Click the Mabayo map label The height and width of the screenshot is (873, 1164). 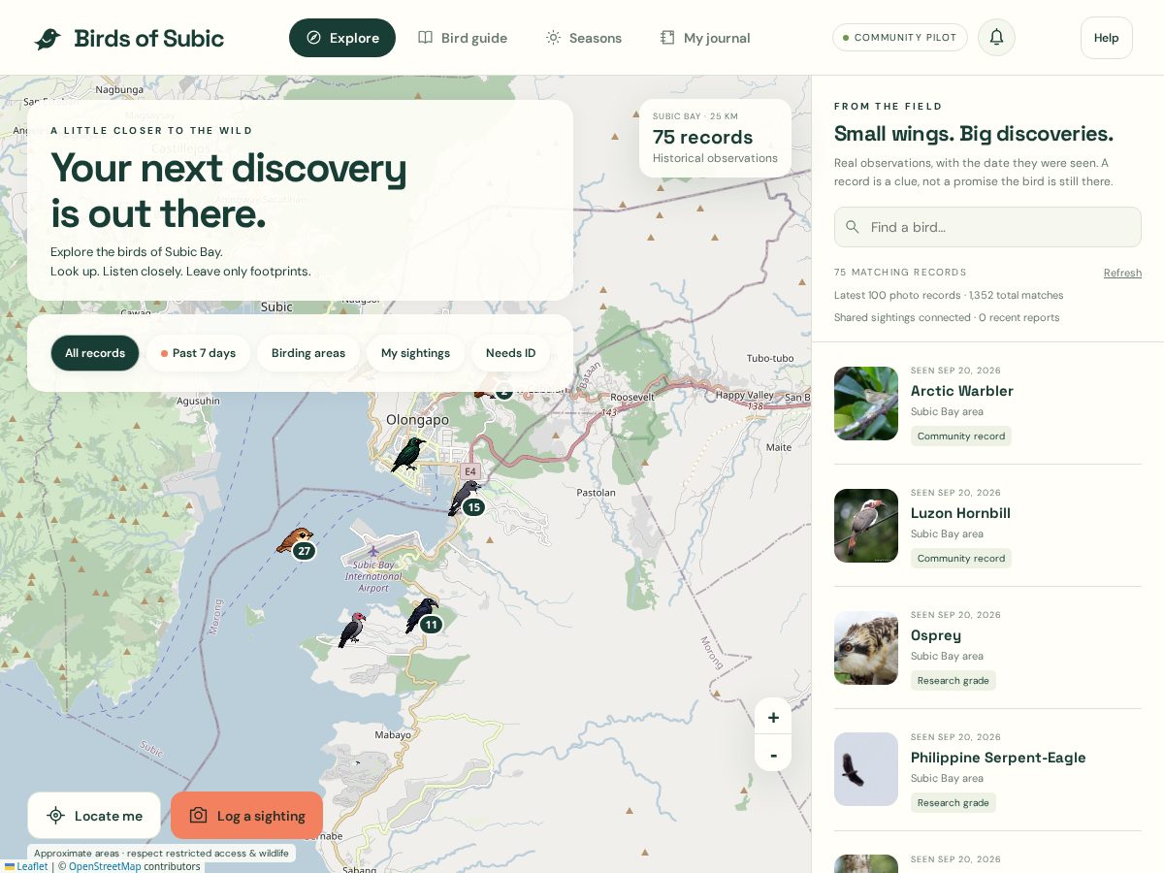(393, 734)
